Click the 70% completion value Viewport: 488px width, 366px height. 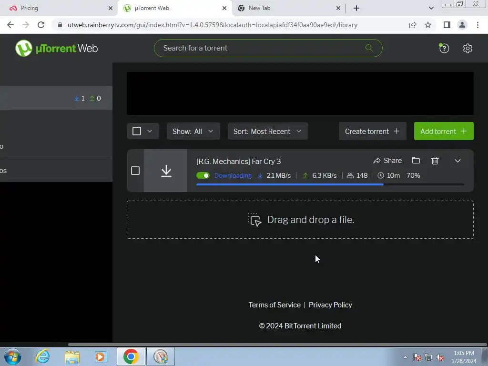pos(413,175)
